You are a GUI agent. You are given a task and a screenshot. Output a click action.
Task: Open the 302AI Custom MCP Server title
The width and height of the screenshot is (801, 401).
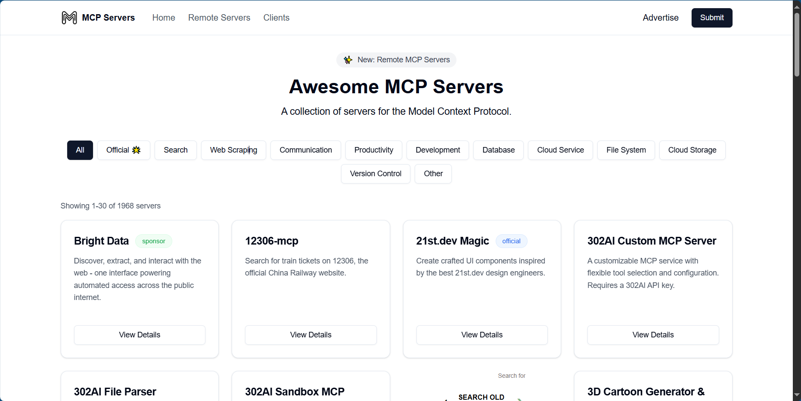(652, 241)
